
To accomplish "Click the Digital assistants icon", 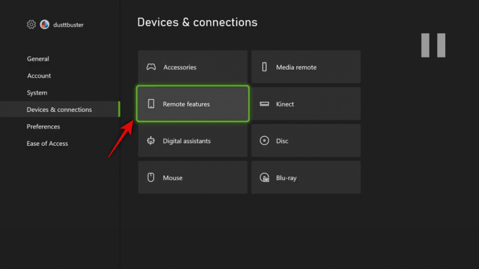I will (150, 141).
